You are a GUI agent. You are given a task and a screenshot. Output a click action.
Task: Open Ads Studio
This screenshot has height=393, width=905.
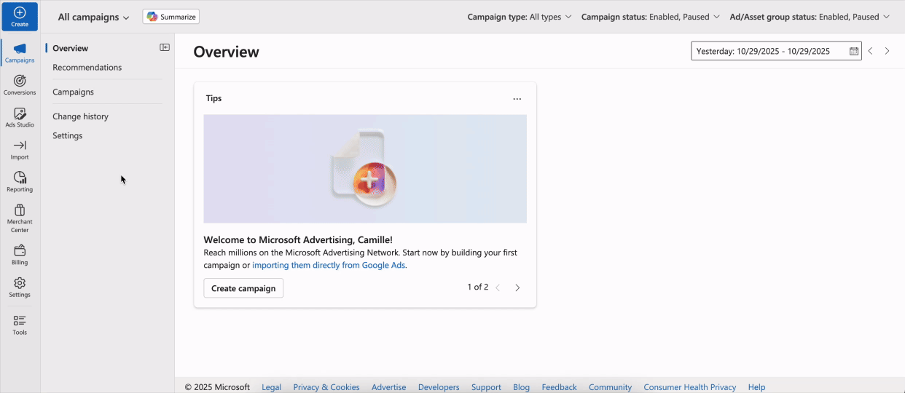coord(20,117)
